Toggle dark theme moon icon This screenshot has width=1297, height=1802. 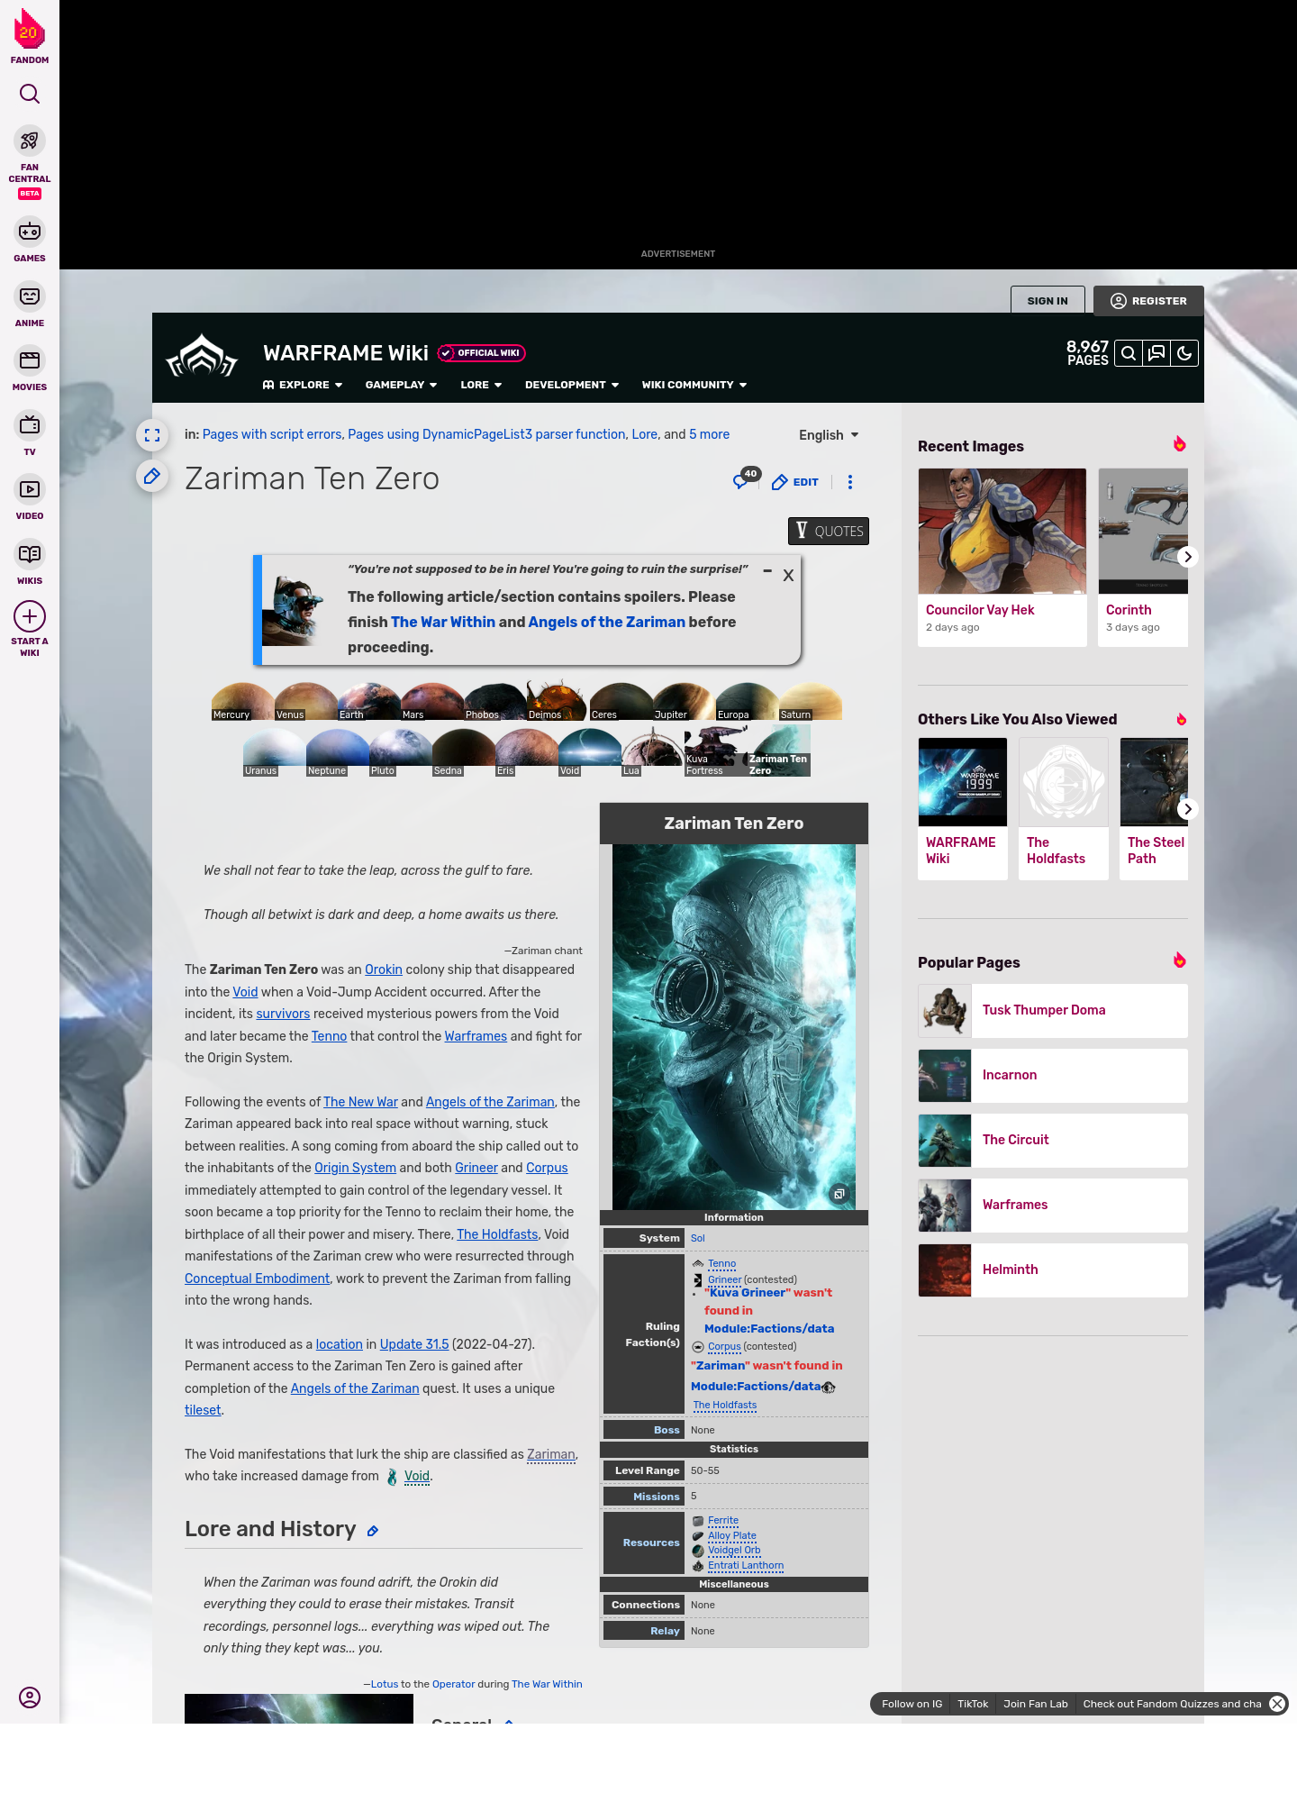click(1184, 353)
